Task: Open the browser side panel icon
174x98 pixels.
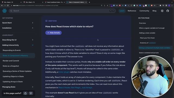Action: (x=166, y=5)
